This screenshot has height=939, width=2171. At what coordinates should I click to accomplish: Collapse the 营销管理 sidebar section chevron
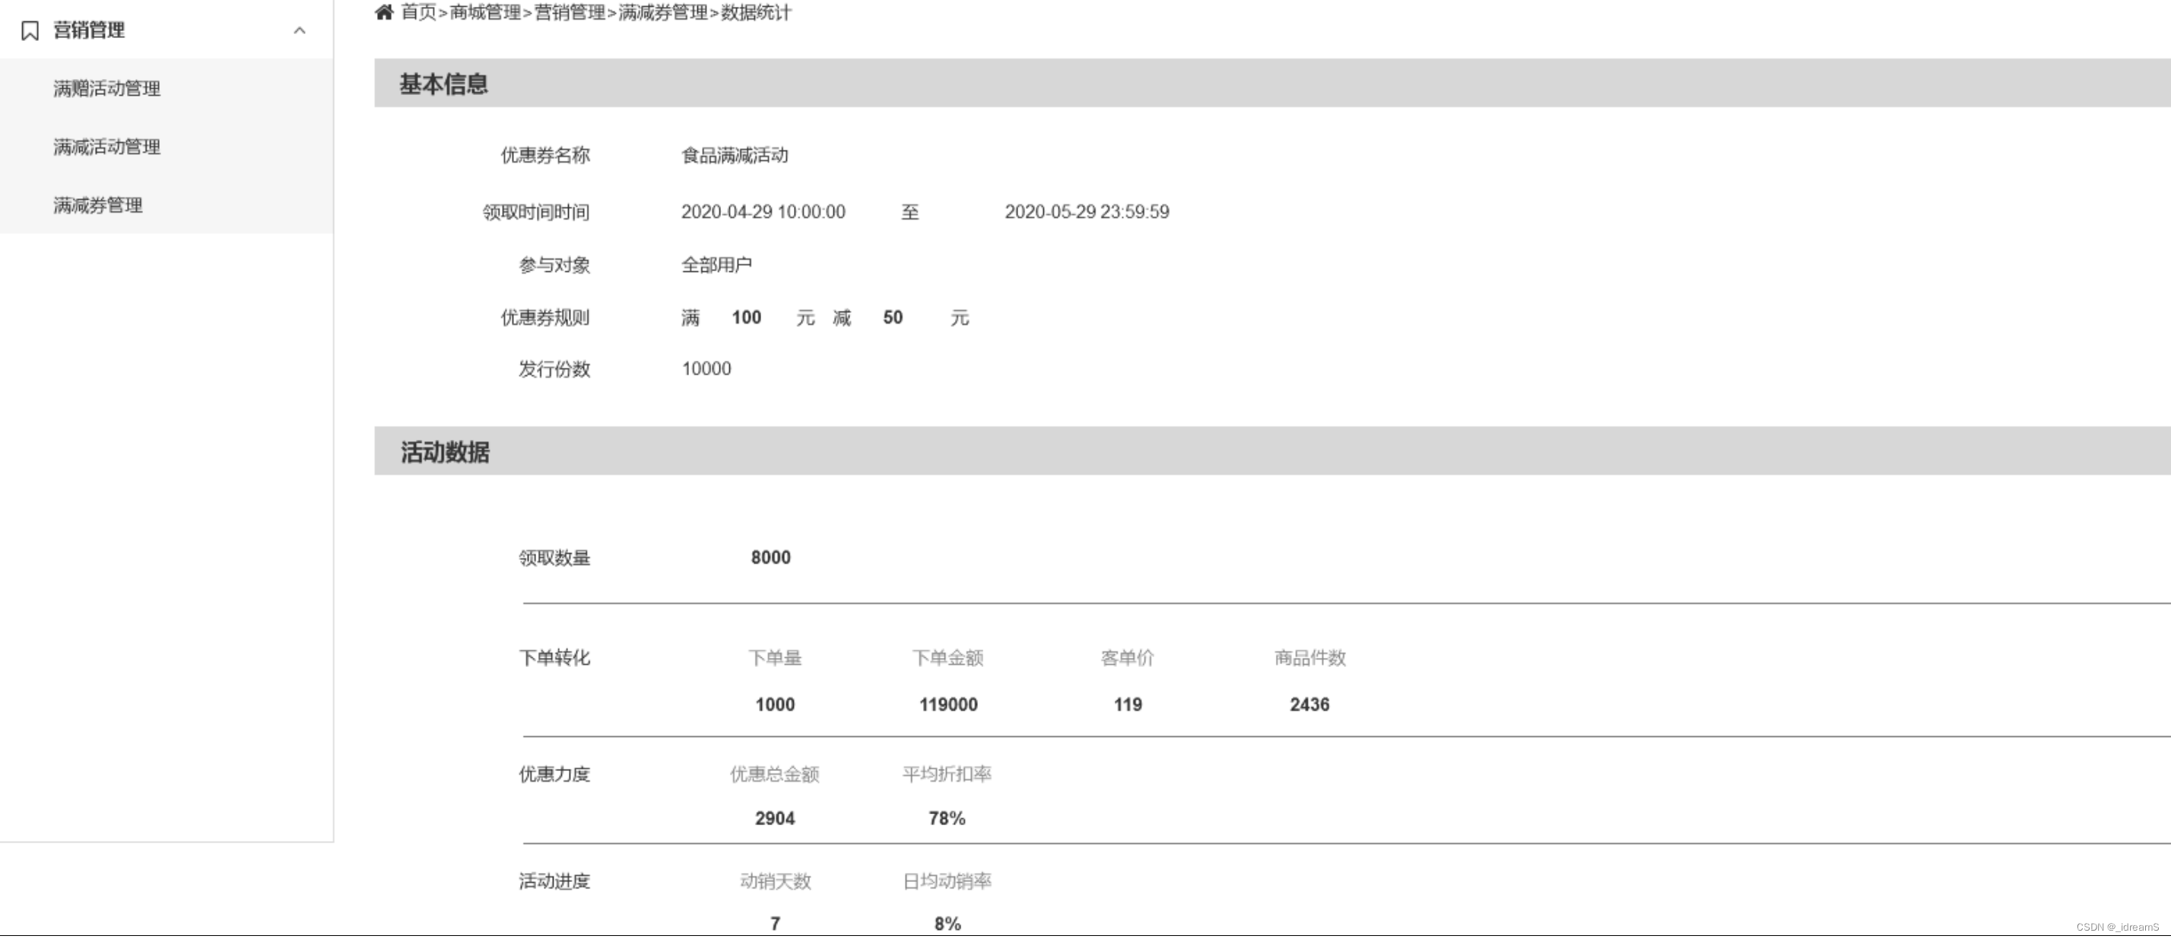pos(299,30)
